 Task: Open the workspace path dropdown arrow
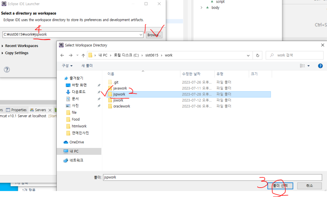pos(141,35)
